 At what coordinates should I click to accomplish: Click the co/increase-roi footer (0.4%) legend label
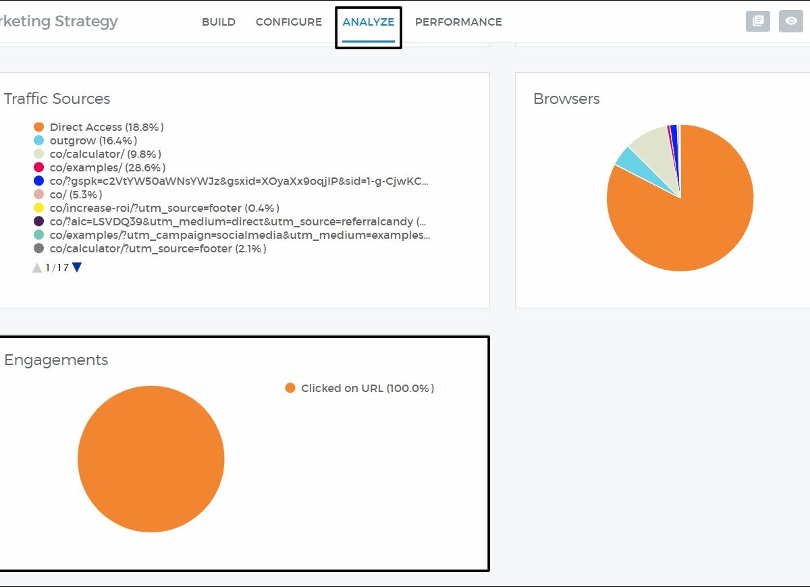click(164, 208)
